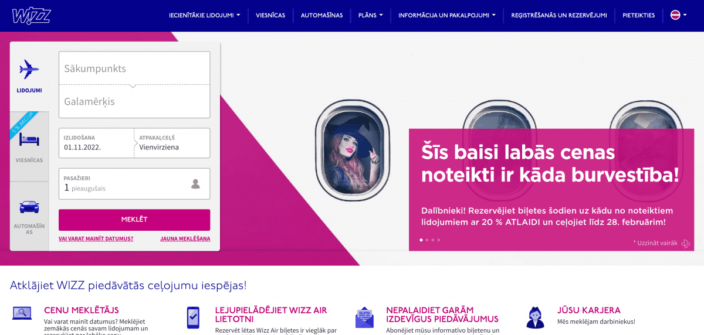Click the Vai varat mainīt datumus link

pos(96,239)
